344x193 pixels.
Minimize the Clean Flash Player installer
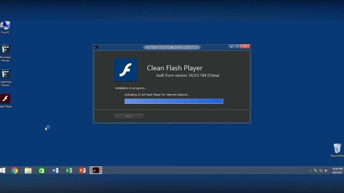[231, 47]
